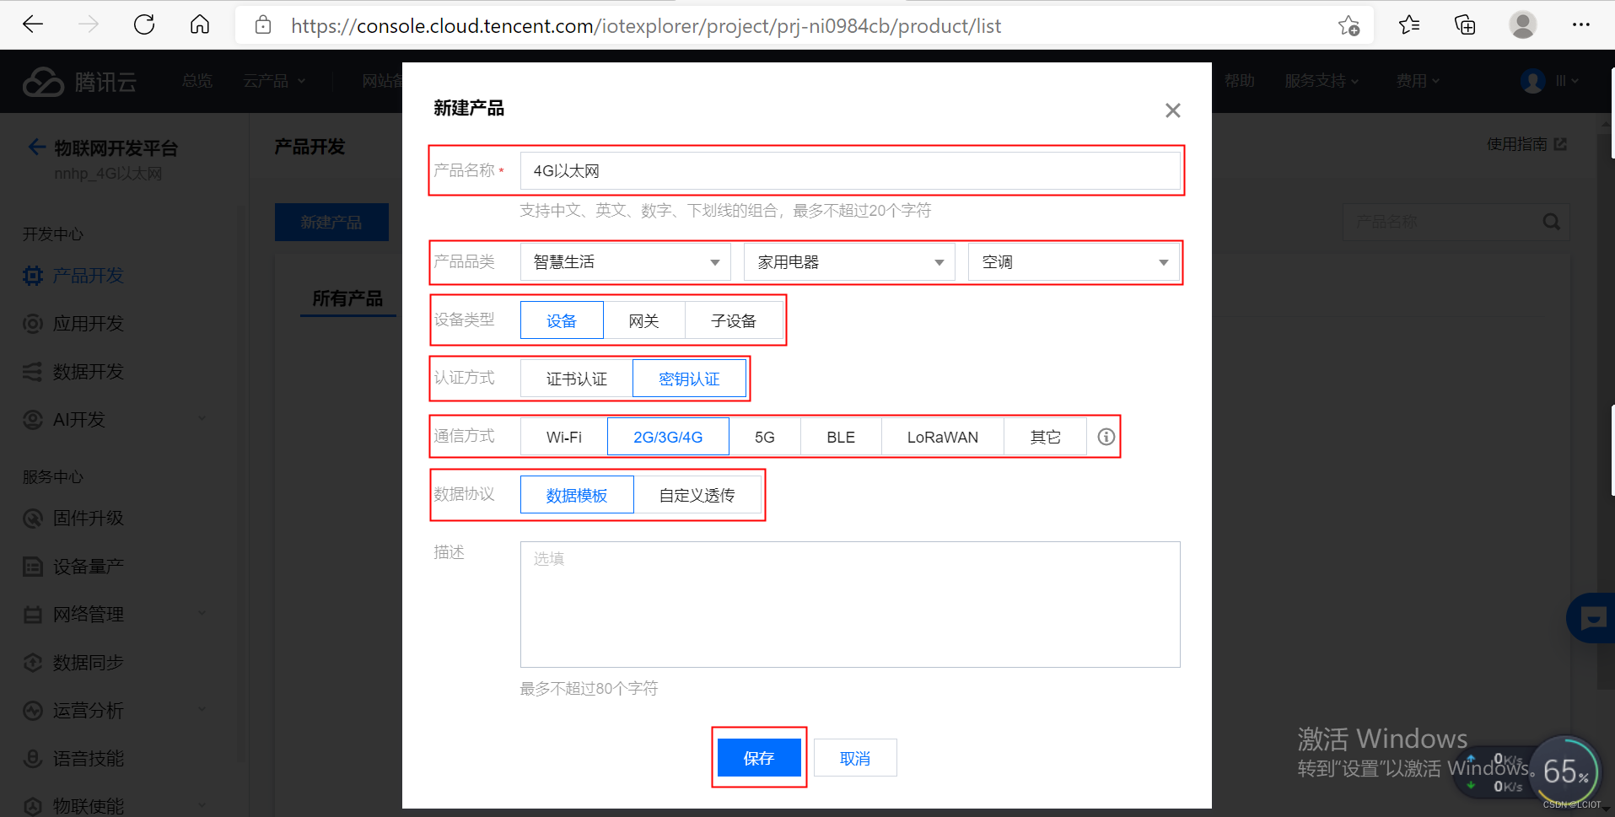Screen dimensions: 1615x817
Task: Click the Tencent Cloud logo
Action: (79, 82)
